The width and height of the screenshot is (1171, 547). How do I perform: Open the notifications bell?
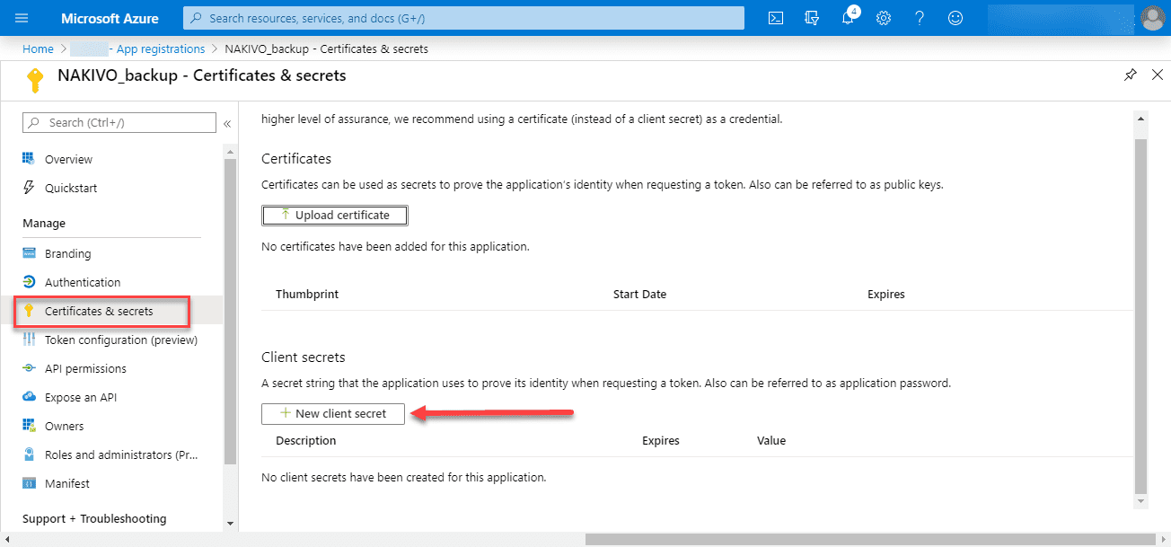[x=849, y=18]
